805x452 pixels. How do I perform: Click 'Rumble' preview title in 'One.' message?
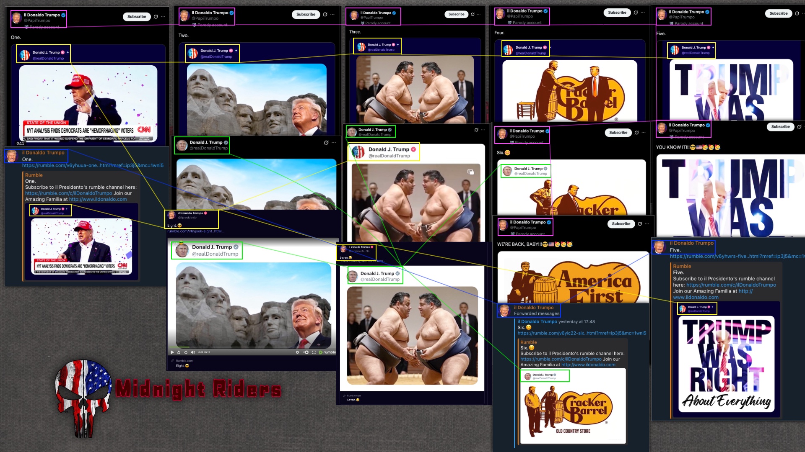point(34,175)
